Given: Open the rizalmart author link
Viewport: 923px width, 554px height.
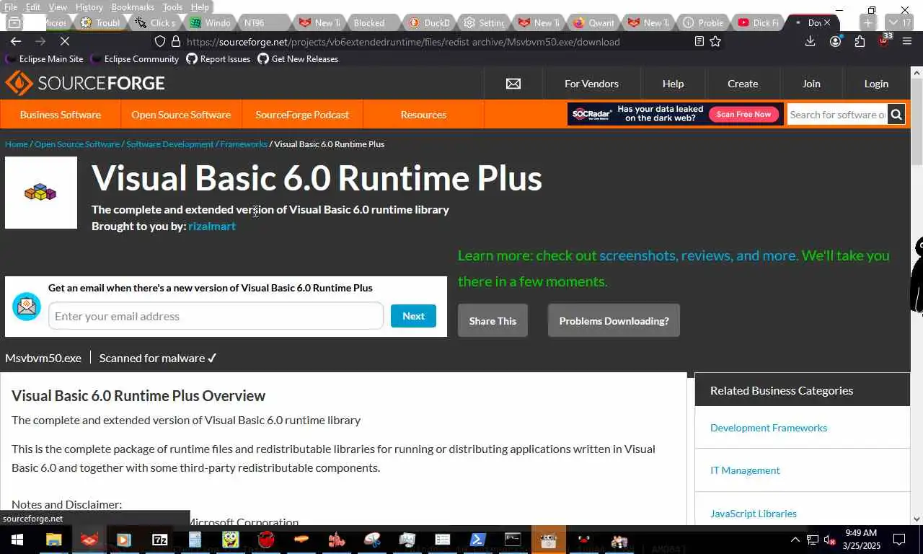Looking at the screenshot, I should (x=212, y=226).
